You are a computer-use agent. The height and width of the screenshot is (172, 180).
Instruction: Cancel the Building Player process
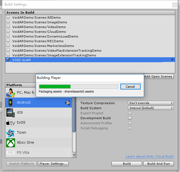(130, 87)
